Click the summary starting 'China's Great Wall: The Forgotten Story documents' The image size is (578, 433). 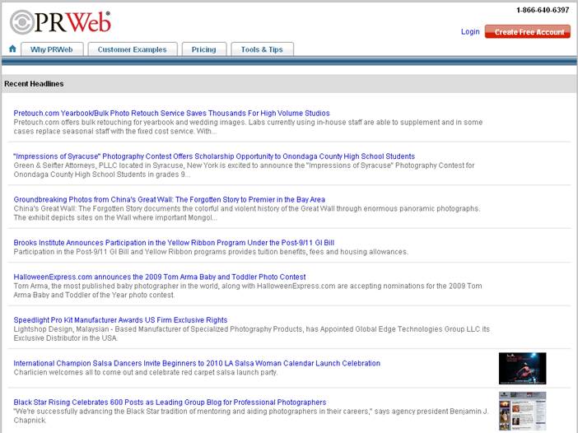pyautogui.click(x=247, y=213)
